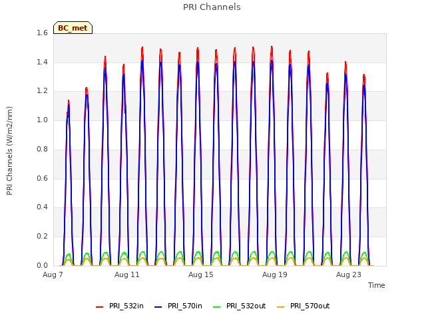Click the Time axis title
This screenshot has width=426, height=319.
pos(377,285)
